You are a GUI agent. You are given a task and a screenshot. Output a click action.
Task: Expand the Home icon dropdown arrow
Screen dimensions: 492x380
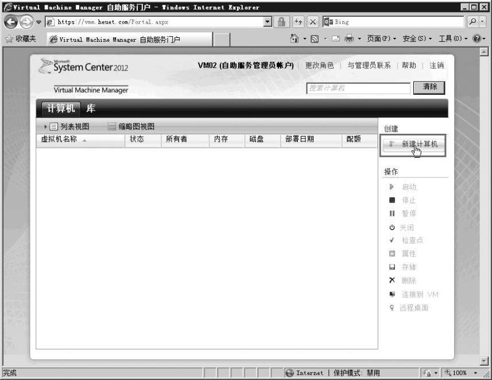pos(305,38)
